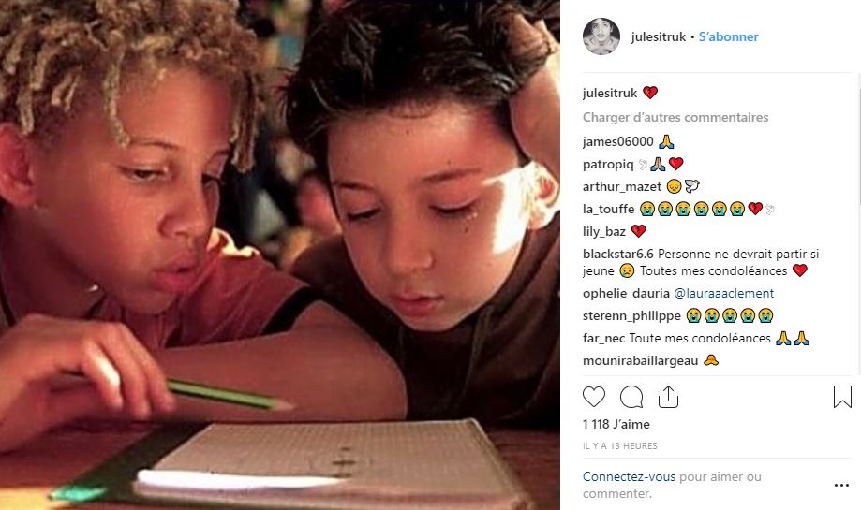
Task: Open blackstar6.6's user profile
Action: [618, 254]
